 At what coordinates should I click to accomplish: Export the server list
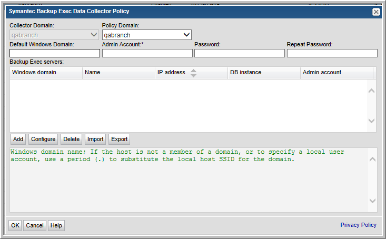coord(119,139)
